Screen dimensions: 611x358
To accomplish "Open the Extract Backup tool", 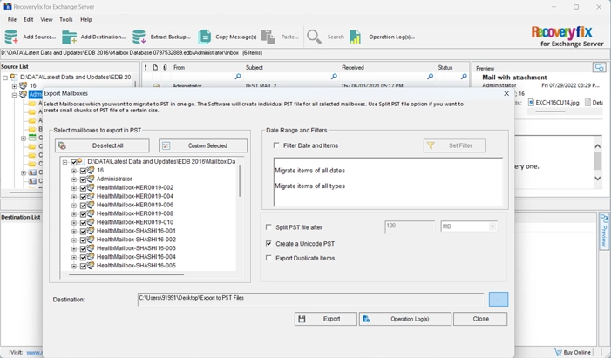I will pyautogui.click(x=139, y=37).
